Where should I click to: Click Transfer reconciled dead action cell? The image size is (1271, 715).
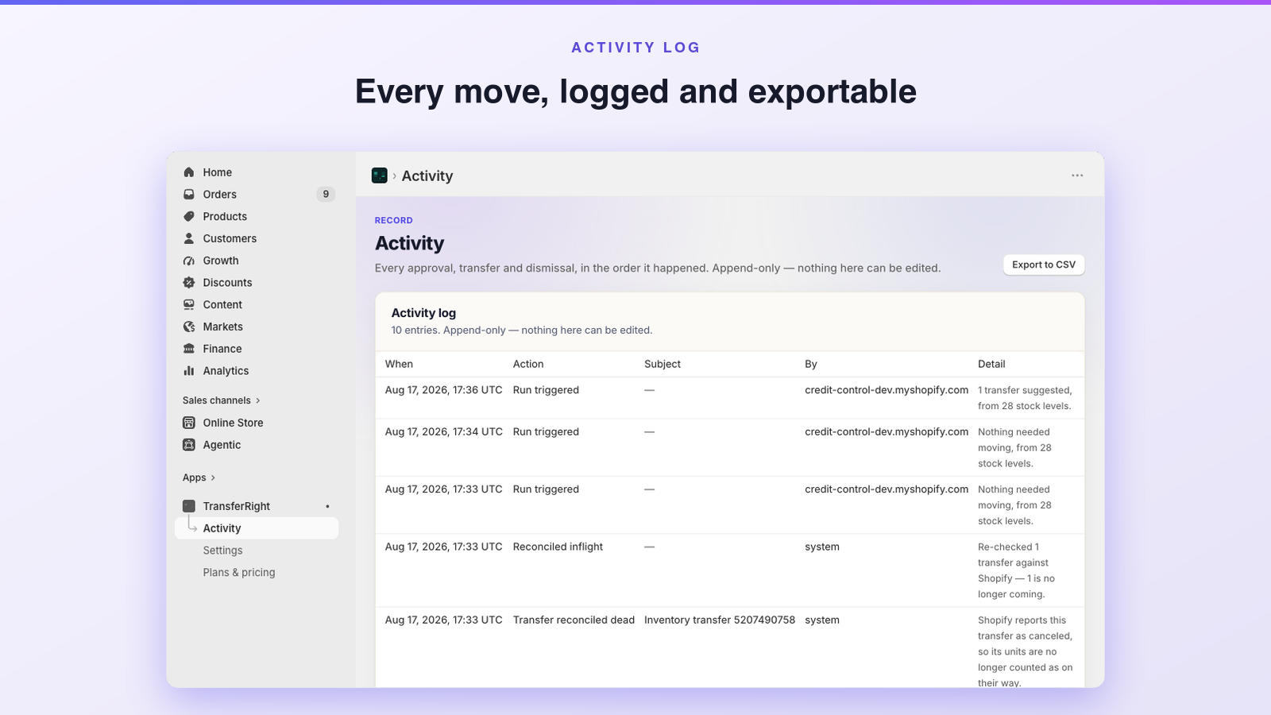574,620
